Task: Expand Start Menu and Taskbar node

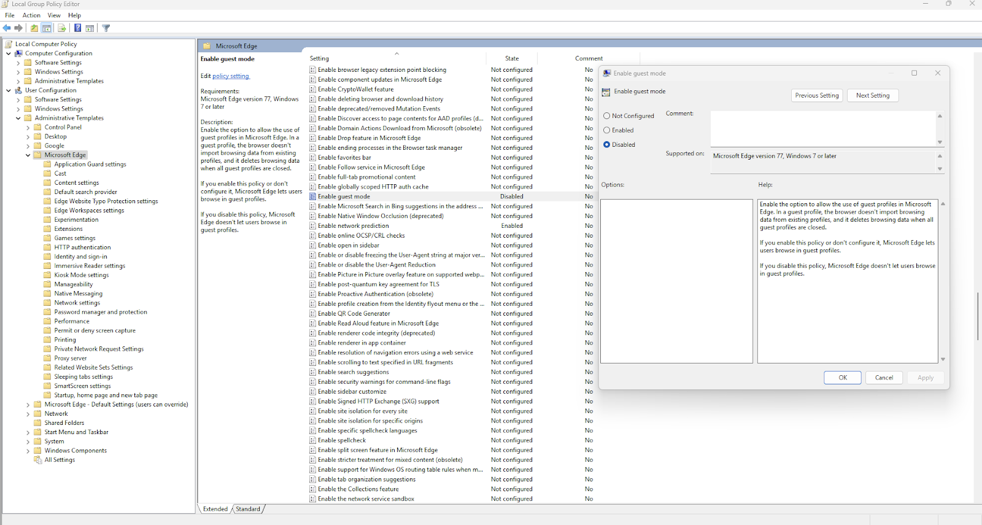Action: [x=28, y=432]
